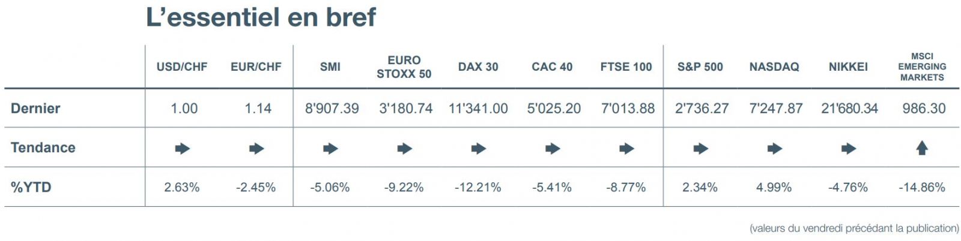Click the SMI trend arrow icon

330,148
